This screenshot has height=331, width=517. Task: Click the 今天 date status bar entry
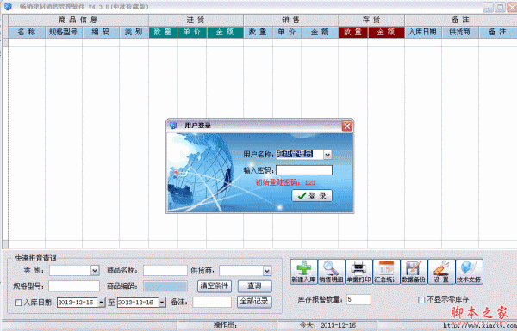327,325
